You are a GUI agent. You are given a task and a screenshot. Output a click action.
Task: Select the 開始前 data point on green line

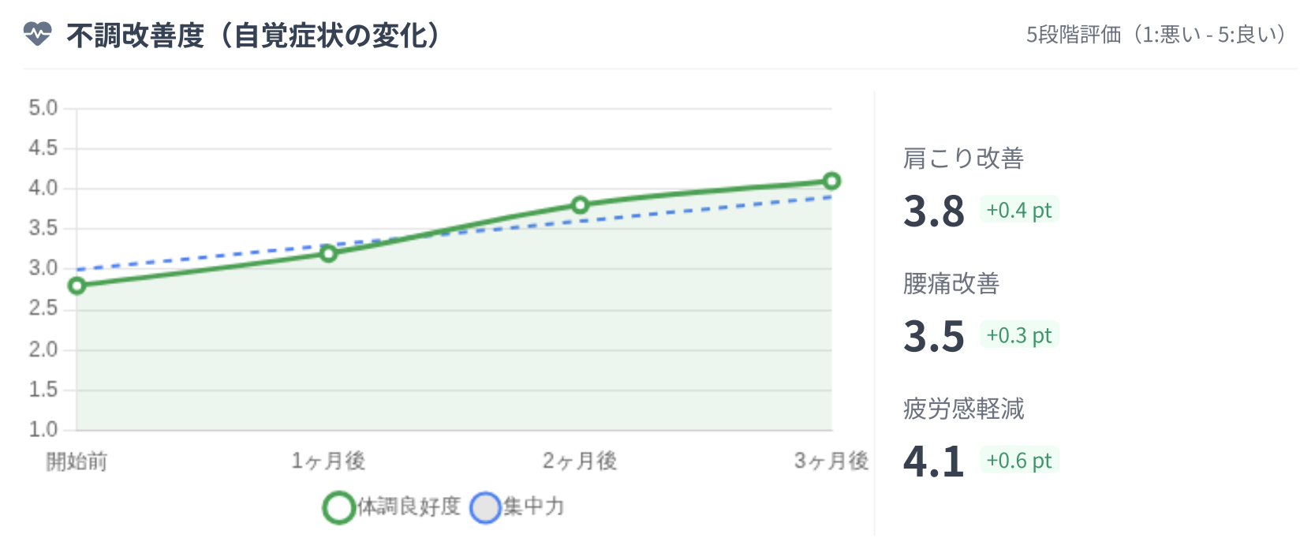(77, 286)
